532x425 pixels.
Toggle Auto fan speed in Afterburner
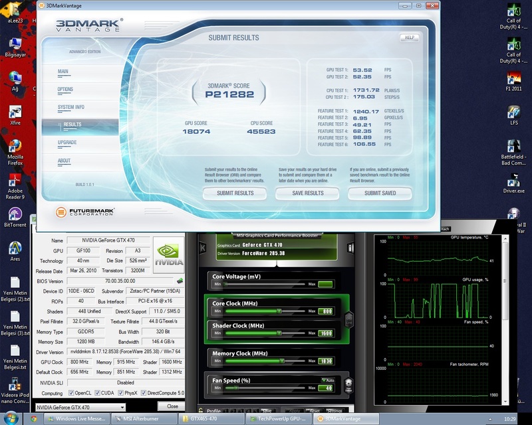click(328, 381)
